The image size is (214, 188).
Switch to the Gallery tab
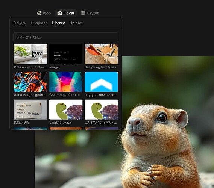[x=20, y=23]
